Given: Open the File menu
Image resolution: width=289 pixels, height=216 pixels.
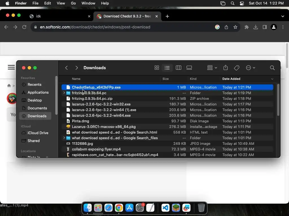Looking at the screenshot, I should [35, 3].
